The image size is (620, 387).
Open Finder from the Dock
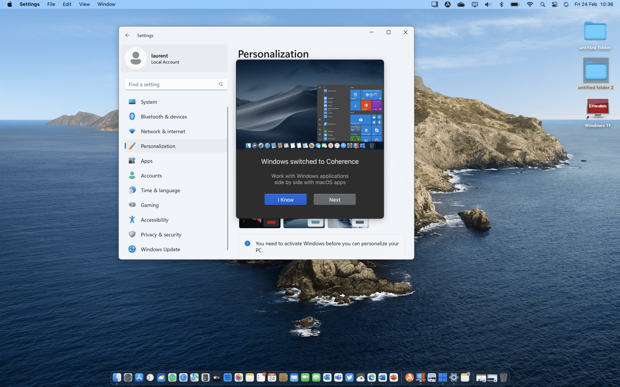pyautogui.click(x=117, y=377)
